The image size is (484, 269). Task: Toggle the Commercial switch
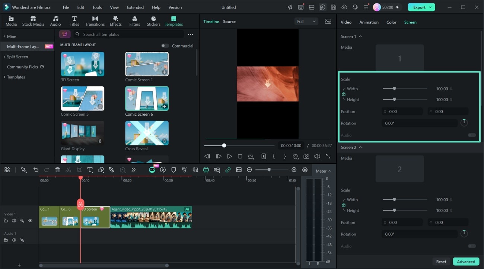coord(165,46)
